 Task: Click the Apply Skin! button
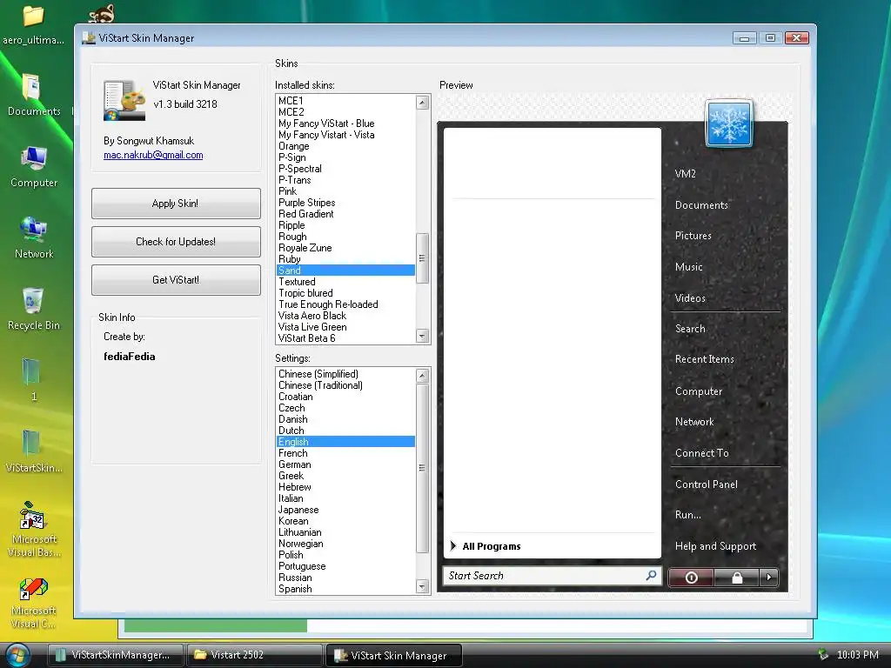pos(176,204)
